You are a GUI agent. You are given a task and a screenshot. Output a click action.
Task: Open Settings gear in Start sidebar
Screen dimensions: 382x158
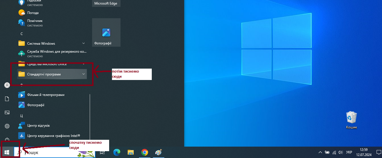pyautogui.click(x=7, y=126)
